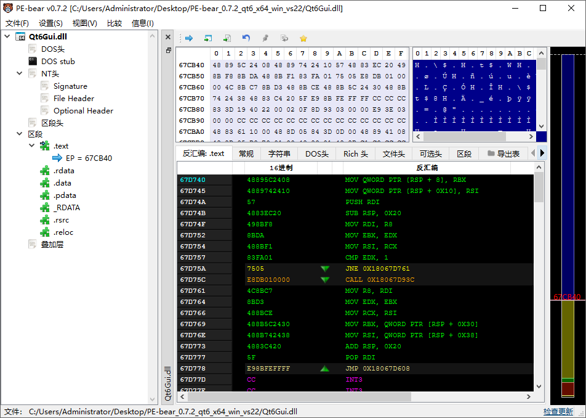Click the .data section puzzle icon
The height and width of the screenshot is (418, 586).
tap(45, 183)
